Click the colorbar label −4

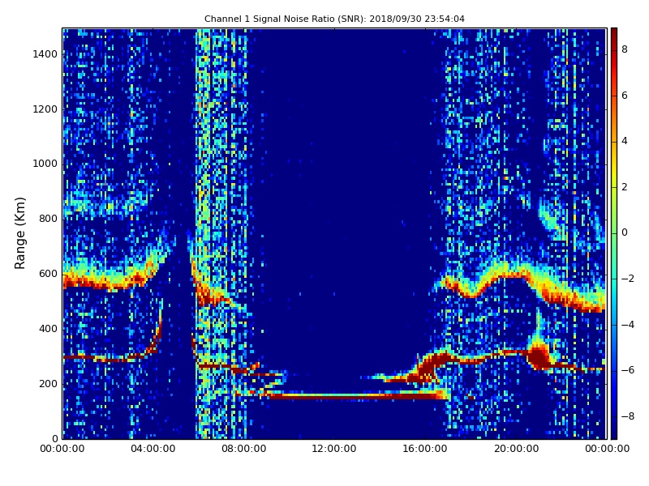pyautogui.click(x=628, y=325)
